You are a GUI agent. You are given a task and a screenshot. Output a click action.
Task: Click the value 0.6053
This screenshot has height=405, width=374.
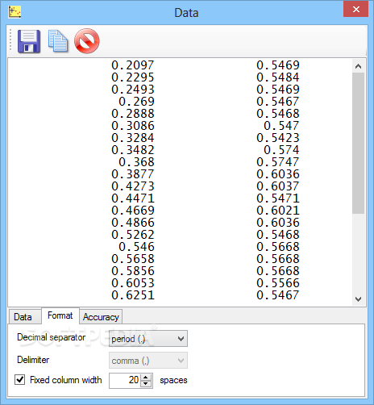[133, 283]
